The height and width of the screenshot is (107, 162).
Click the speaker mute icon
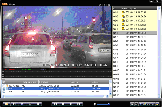coord(95,104)
